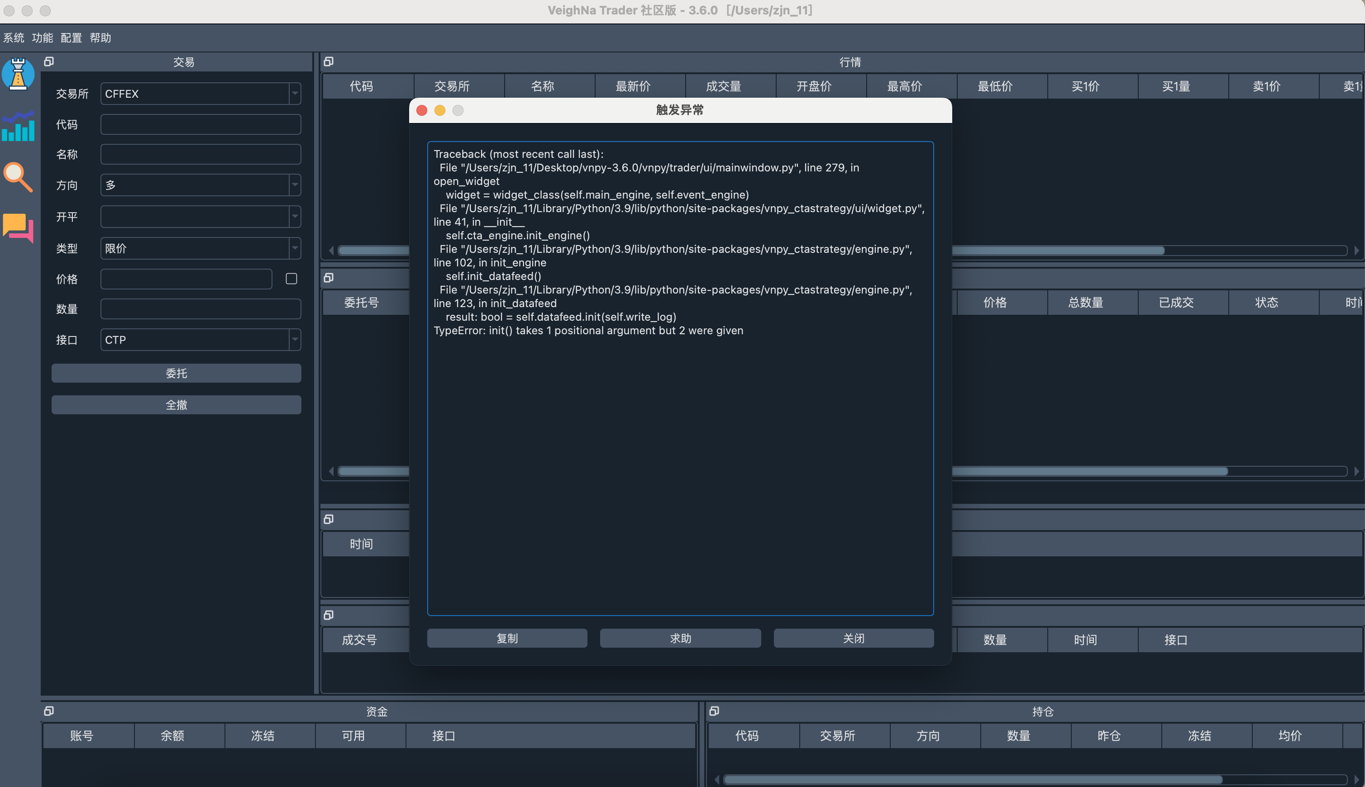
Task: Open the CTA strategy chess piece icon
Action: pyautogui.click(x=18, y=74)
